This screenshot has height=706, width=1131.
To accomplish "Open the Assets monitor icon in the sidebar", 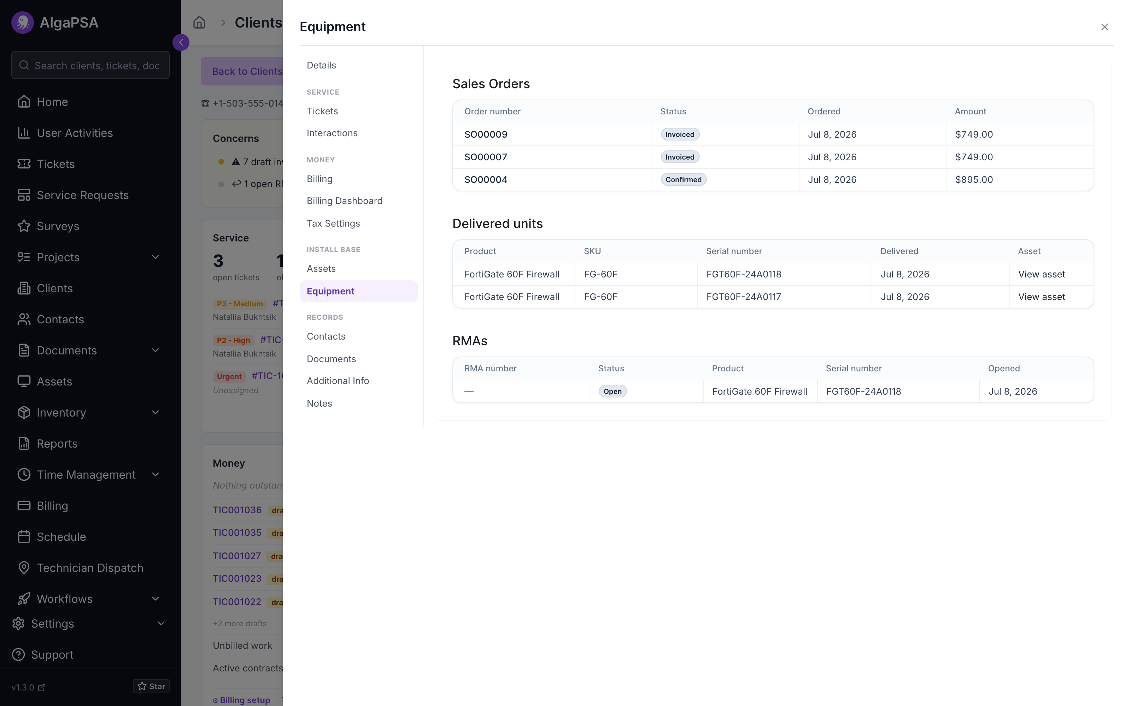I will tap(24, 381).
